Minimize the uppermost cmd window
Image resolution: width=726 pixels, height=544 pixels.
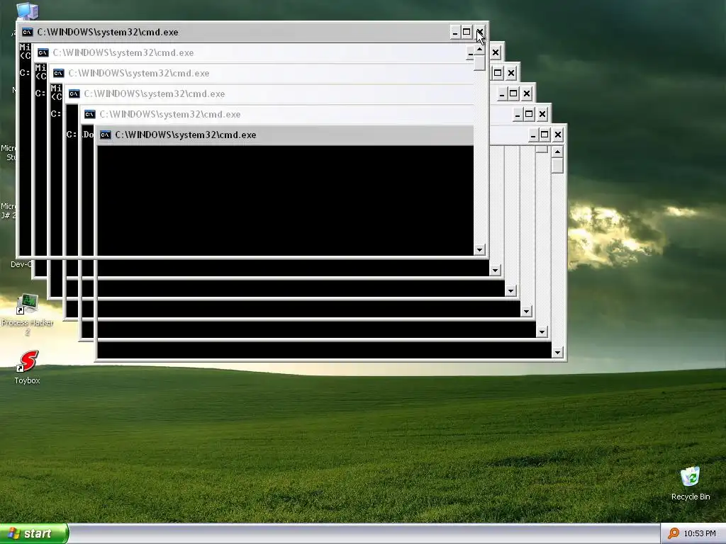(x=455, y=33)
